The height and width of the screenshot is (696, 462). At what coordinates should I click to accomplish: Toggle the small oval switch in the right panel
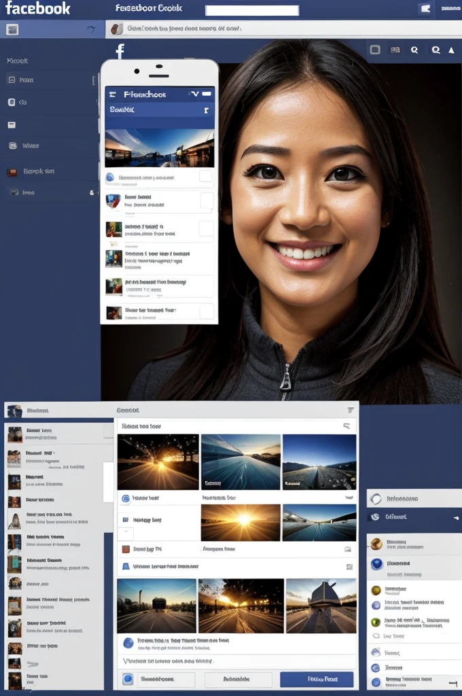tap(376, 636)
